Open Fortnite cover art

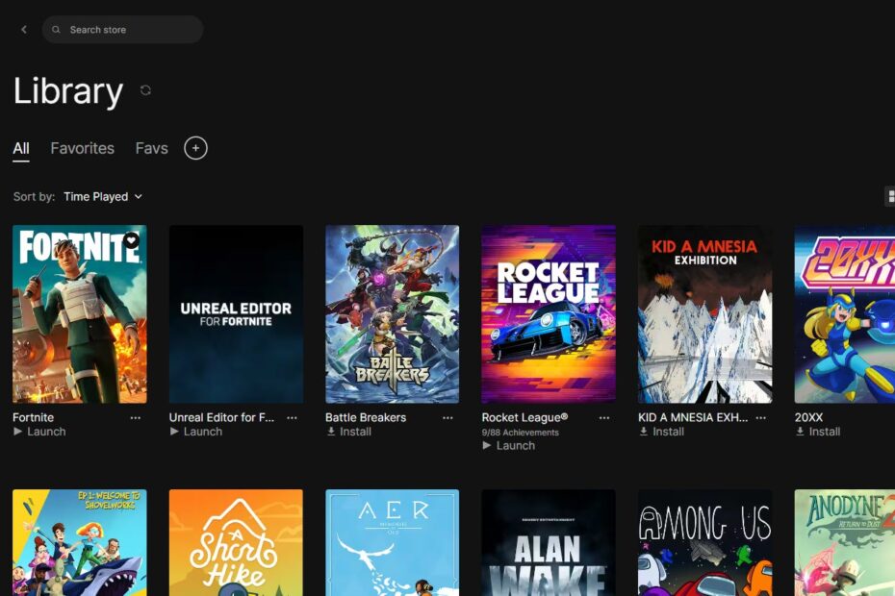tap(79, 314)
